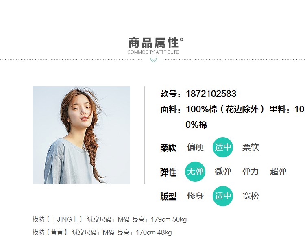Select the highlighted 无弹 elasticity option
Viewport: 305px width, 236px height.
coord(195,171)
